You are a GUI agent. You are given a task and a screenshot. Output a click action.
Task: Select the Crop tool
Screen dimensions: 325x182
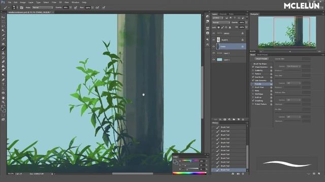click(x=3, y=35)
